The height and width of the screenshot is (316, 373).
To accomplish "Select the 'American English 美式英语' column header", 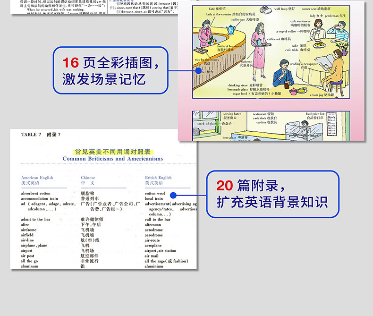I will click(x=37, y=180).
